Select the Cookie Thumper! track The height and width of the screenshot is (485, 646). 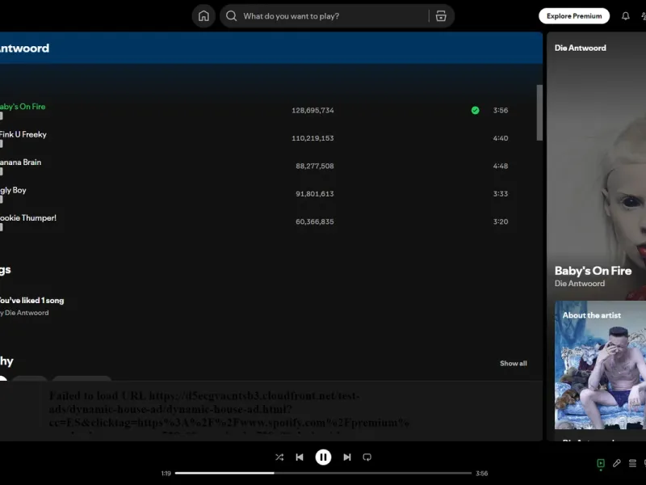tap(28, 217)
